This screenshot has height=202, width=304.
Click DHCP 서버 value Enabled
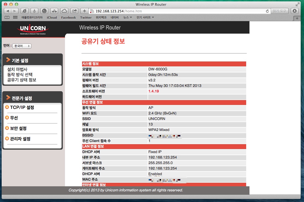155,174
